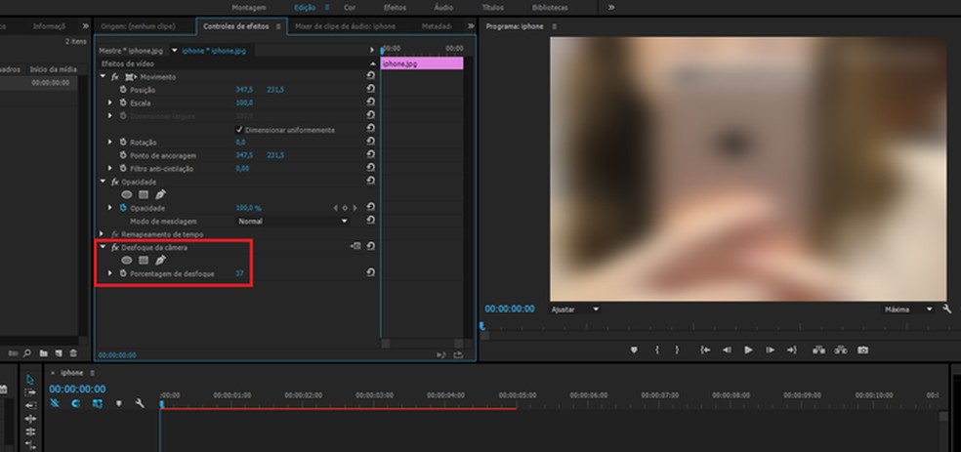Add a marker in Program monitor
961x452 pixels.
click(633, 349)
